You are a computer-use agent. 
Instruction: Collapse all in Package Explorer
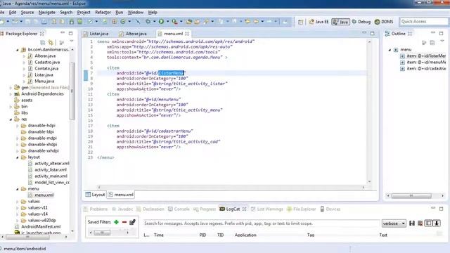tap(43, 43)
